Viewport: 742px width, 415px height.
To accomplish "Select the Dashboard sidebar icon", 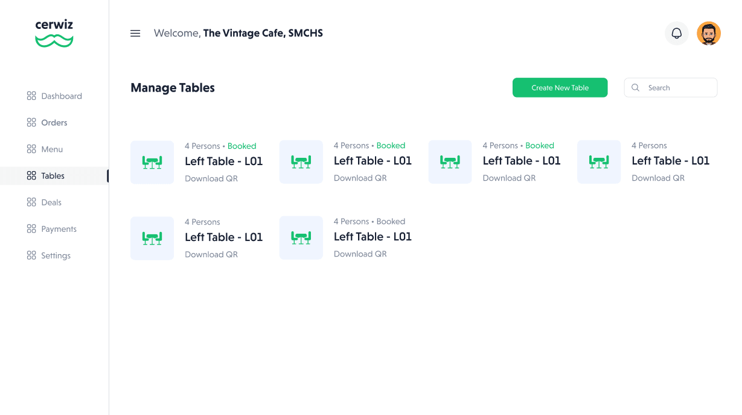I will click(x=31, y=96).
